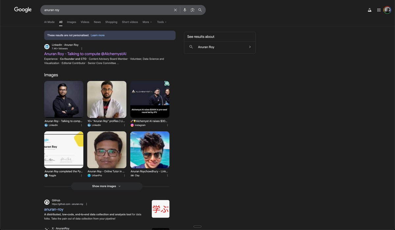Open image of man in white lab coat
The width and height of the screenshot is (395, 230).
click(x=107, y=99)
